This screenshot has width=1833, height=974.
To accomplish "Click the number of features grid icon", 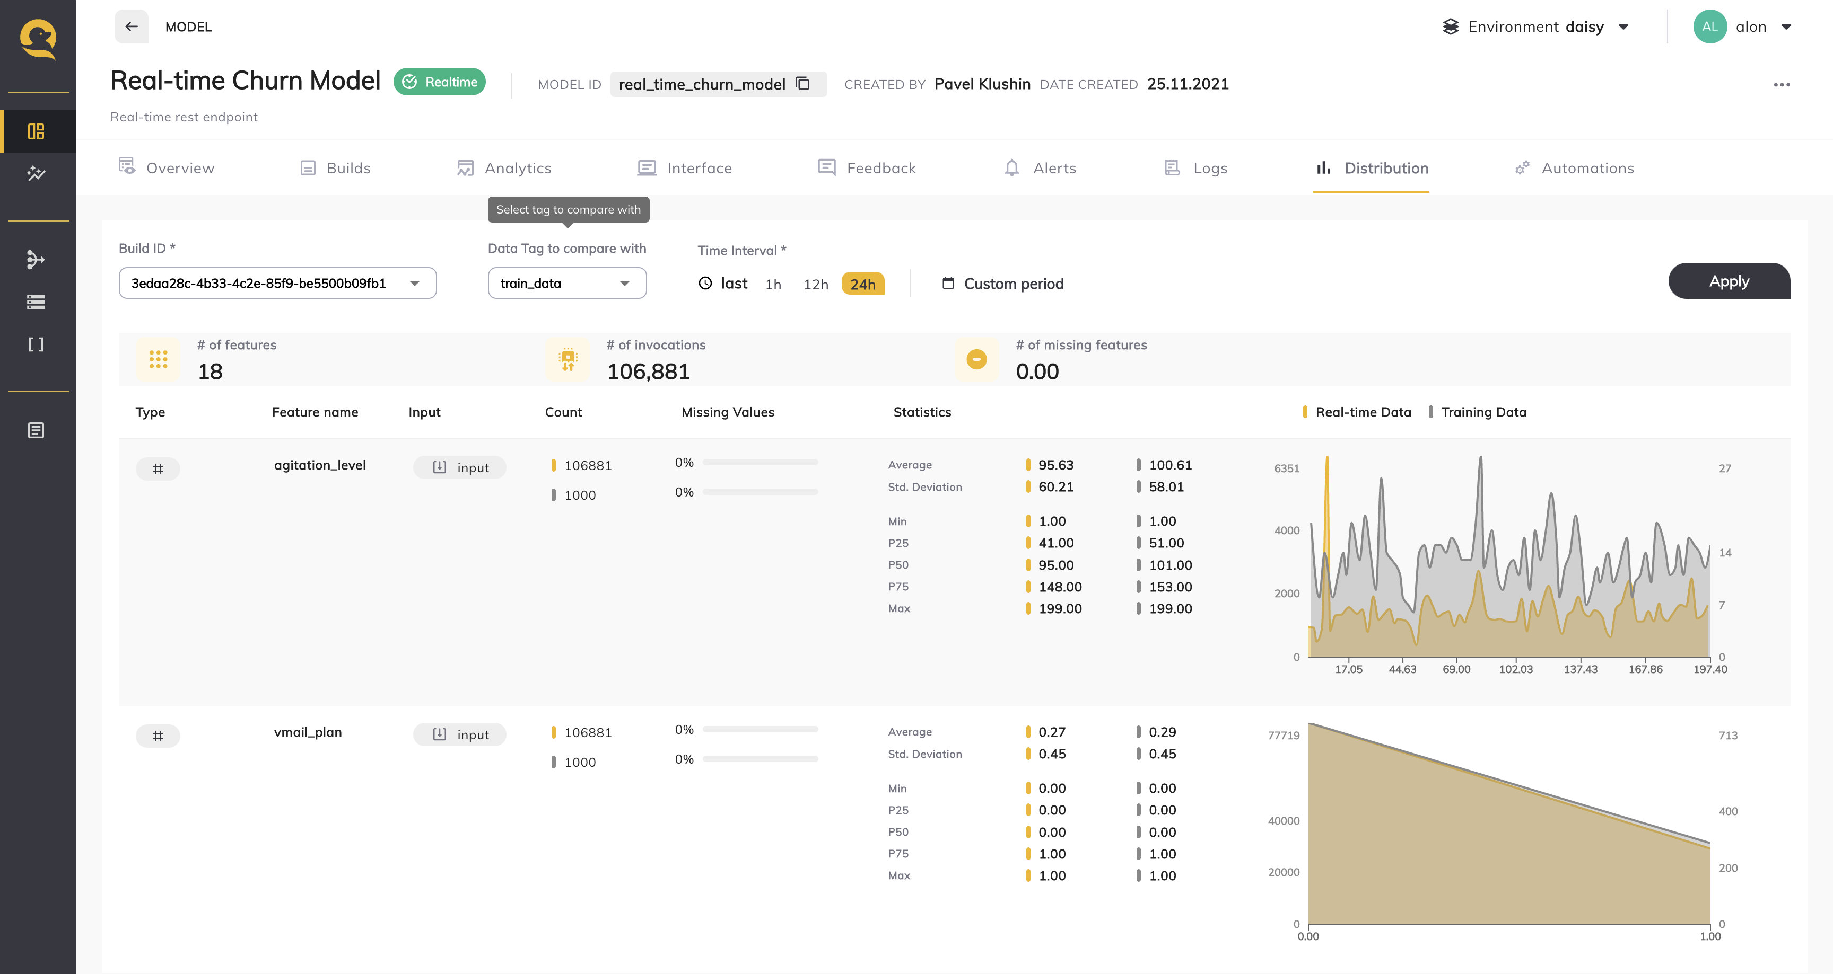I will pos(158,359).
